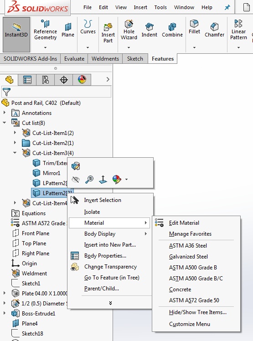253x341 pixels.
Task: Pin the menu bar with pushpin
Action: coord(227,8)
